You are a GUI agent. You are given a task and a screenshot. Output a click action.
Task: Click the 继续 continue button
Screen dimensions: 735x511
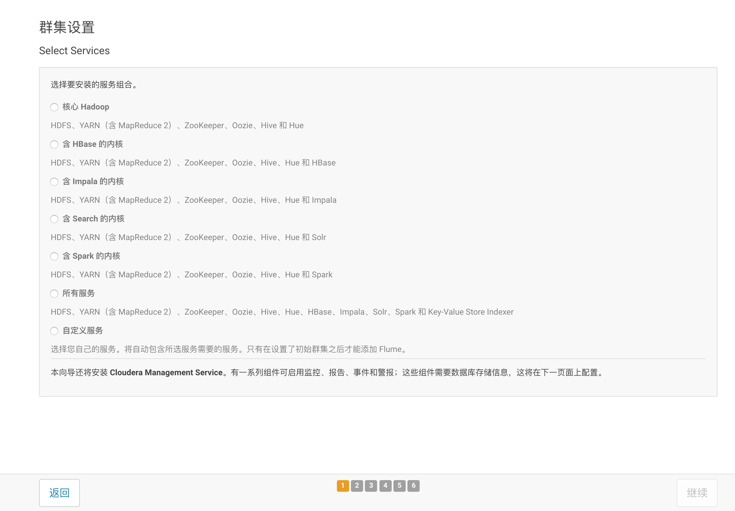coord(697,493)
